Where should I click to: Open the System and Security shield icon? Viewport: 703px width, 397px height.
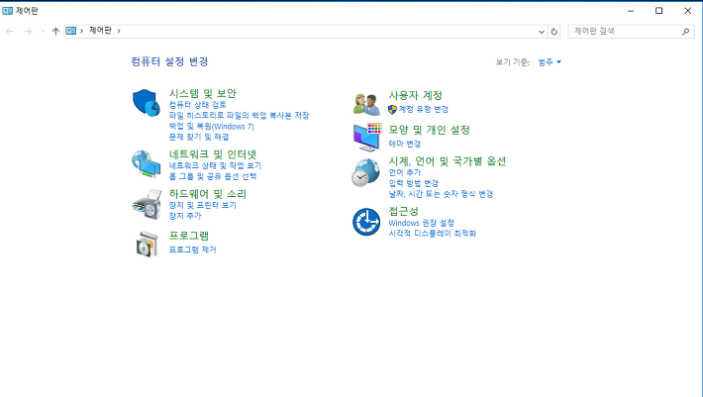[147, 103]
